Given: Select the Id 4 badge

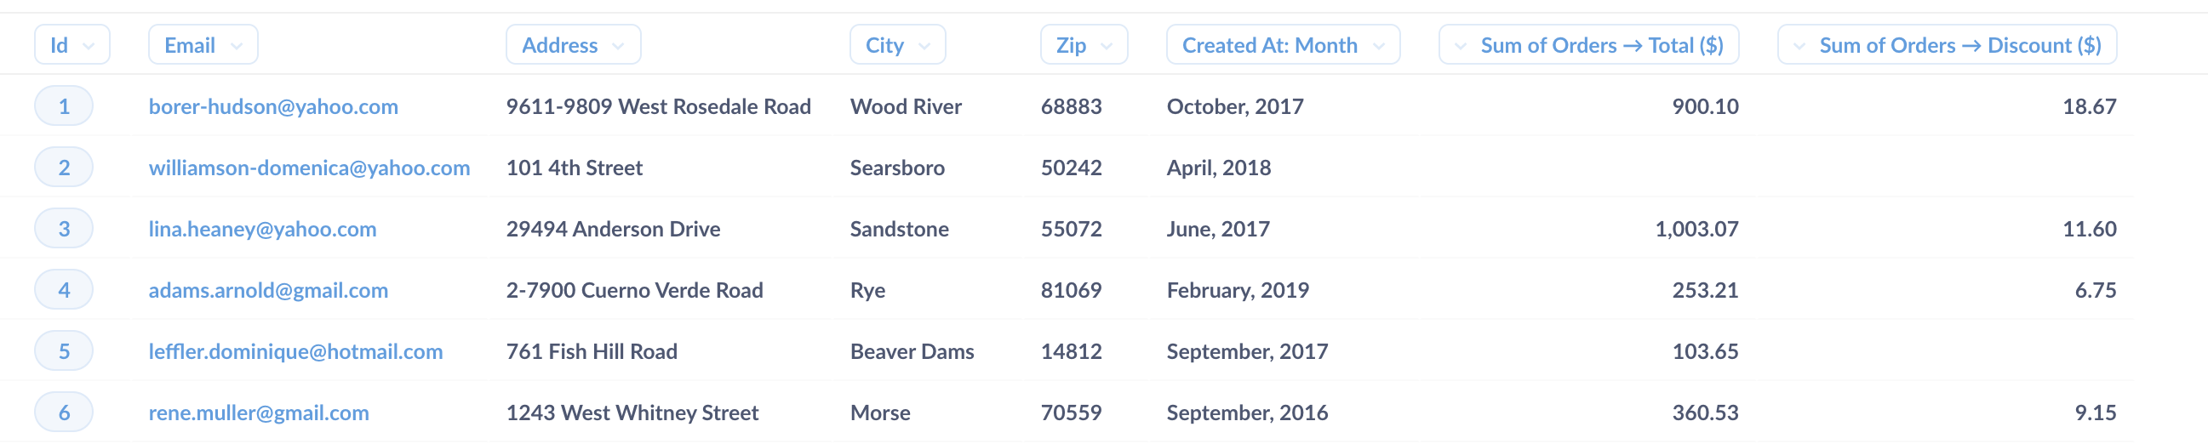Looking at the screenshot, I should pyautogui.click(x=64, y=290).
